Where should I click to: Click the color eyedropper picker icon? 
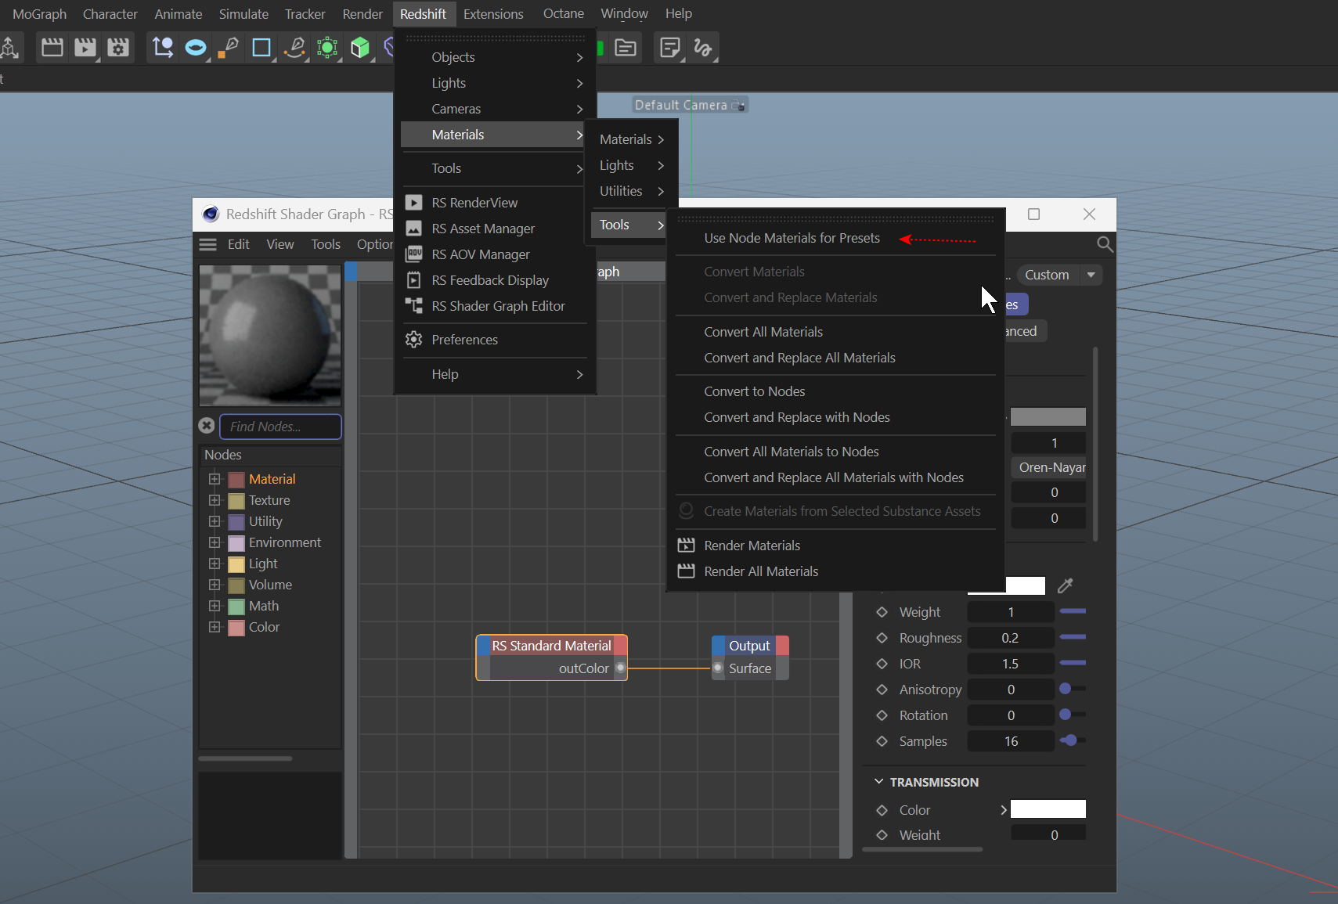[x=1066, y=585]
